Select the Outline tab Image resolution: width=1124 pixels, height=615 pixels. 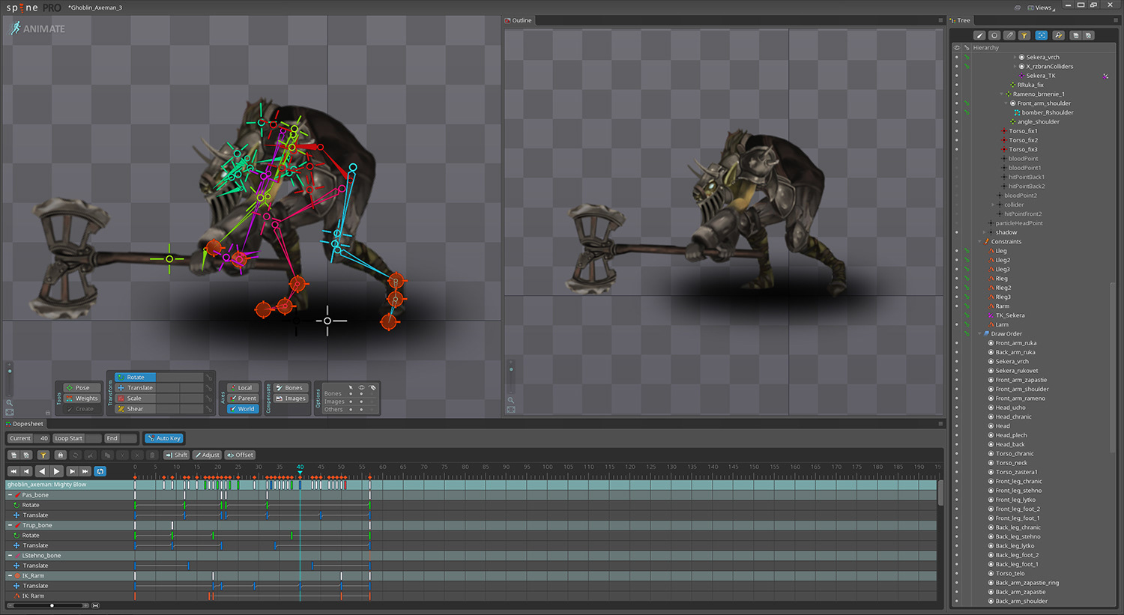519,20
